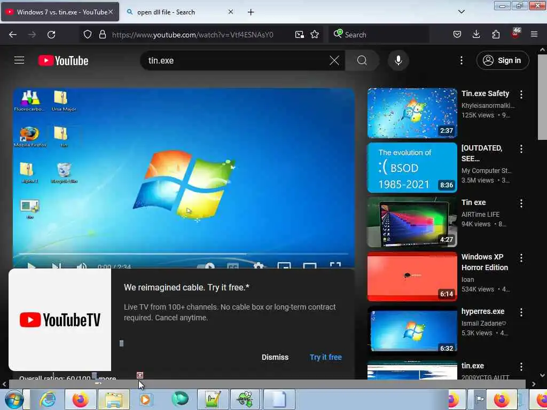
Task: Open blank document taskbar icon
Action: (x=279, y=399)
